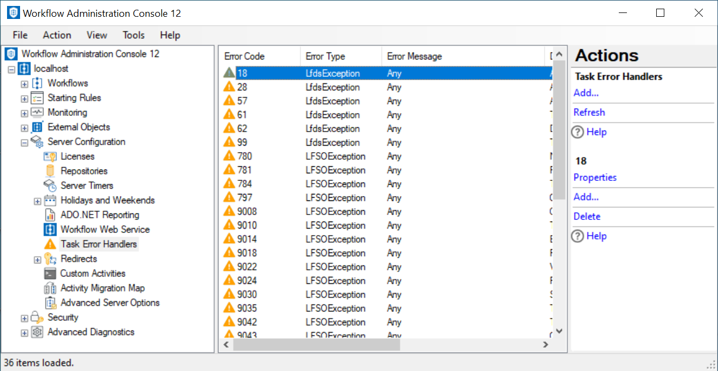Open the Tools menu
Image resolution: width=718 pixels, height=371 pixels.
pyautogui.click(x=133, y=35)
